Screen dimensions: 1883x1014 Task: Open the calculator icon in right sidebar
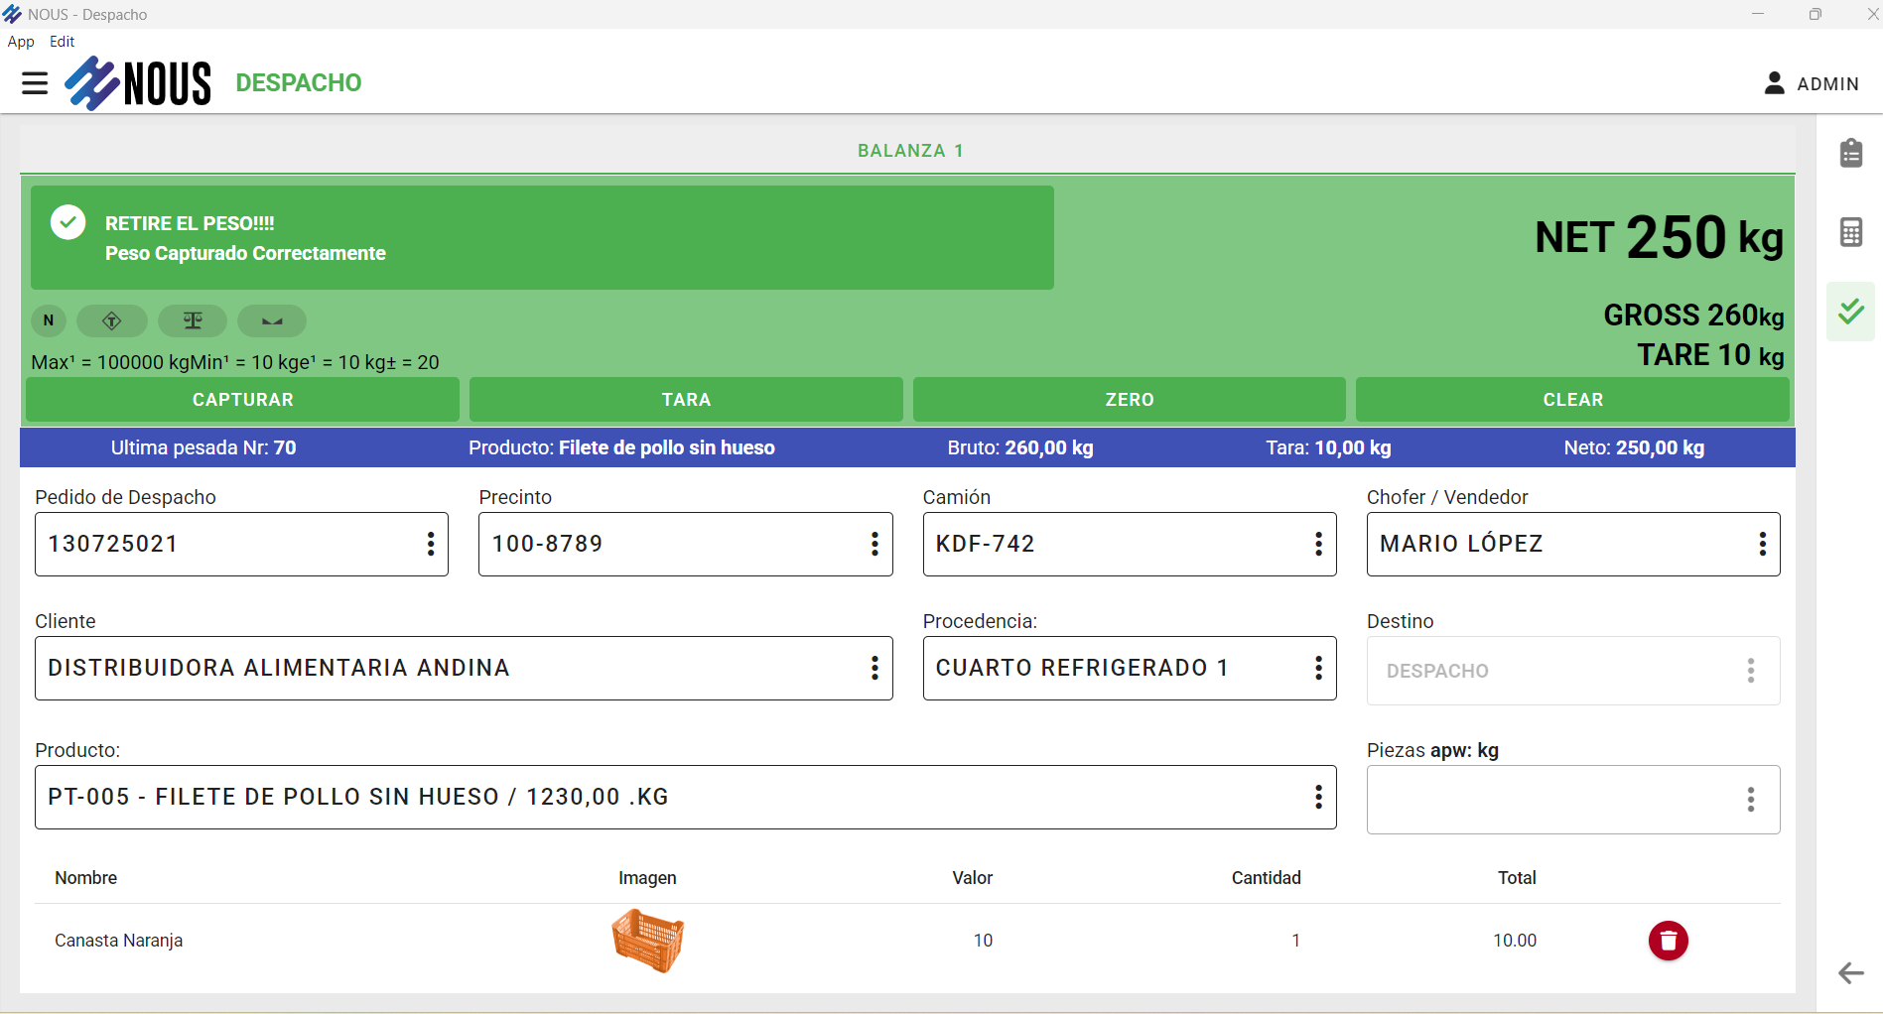click(x=1850, y=232)
